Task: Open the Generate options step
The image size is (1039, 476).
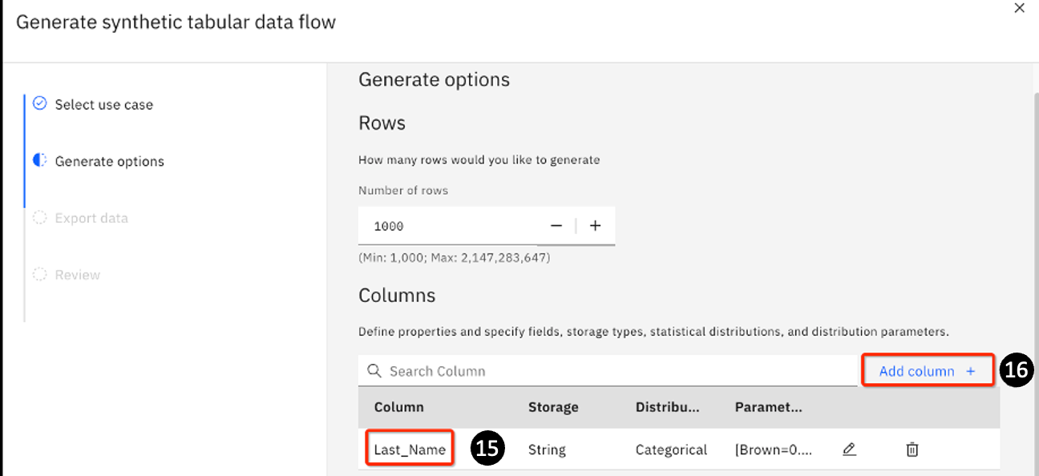Action: pyautogui.click(x=109, y=161)
